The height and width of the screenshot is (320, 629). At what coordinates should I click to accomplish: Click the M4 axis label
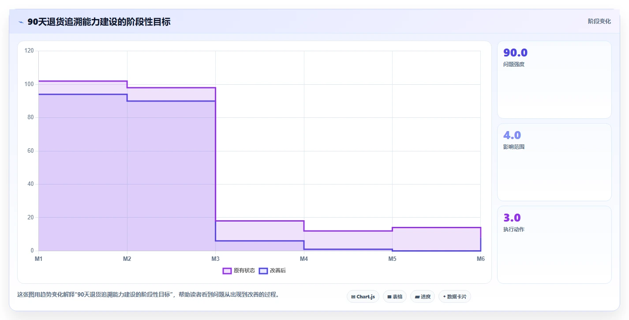point(304,259)
